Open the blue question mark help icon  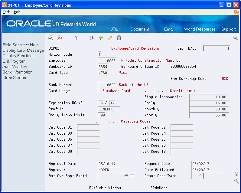tap(76, 38)
